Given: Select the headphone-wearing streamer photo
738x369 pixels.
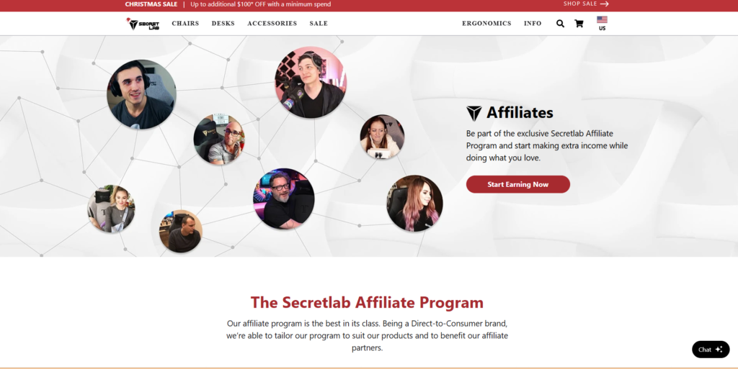Looking at the screenshot, I should point(142,94).
